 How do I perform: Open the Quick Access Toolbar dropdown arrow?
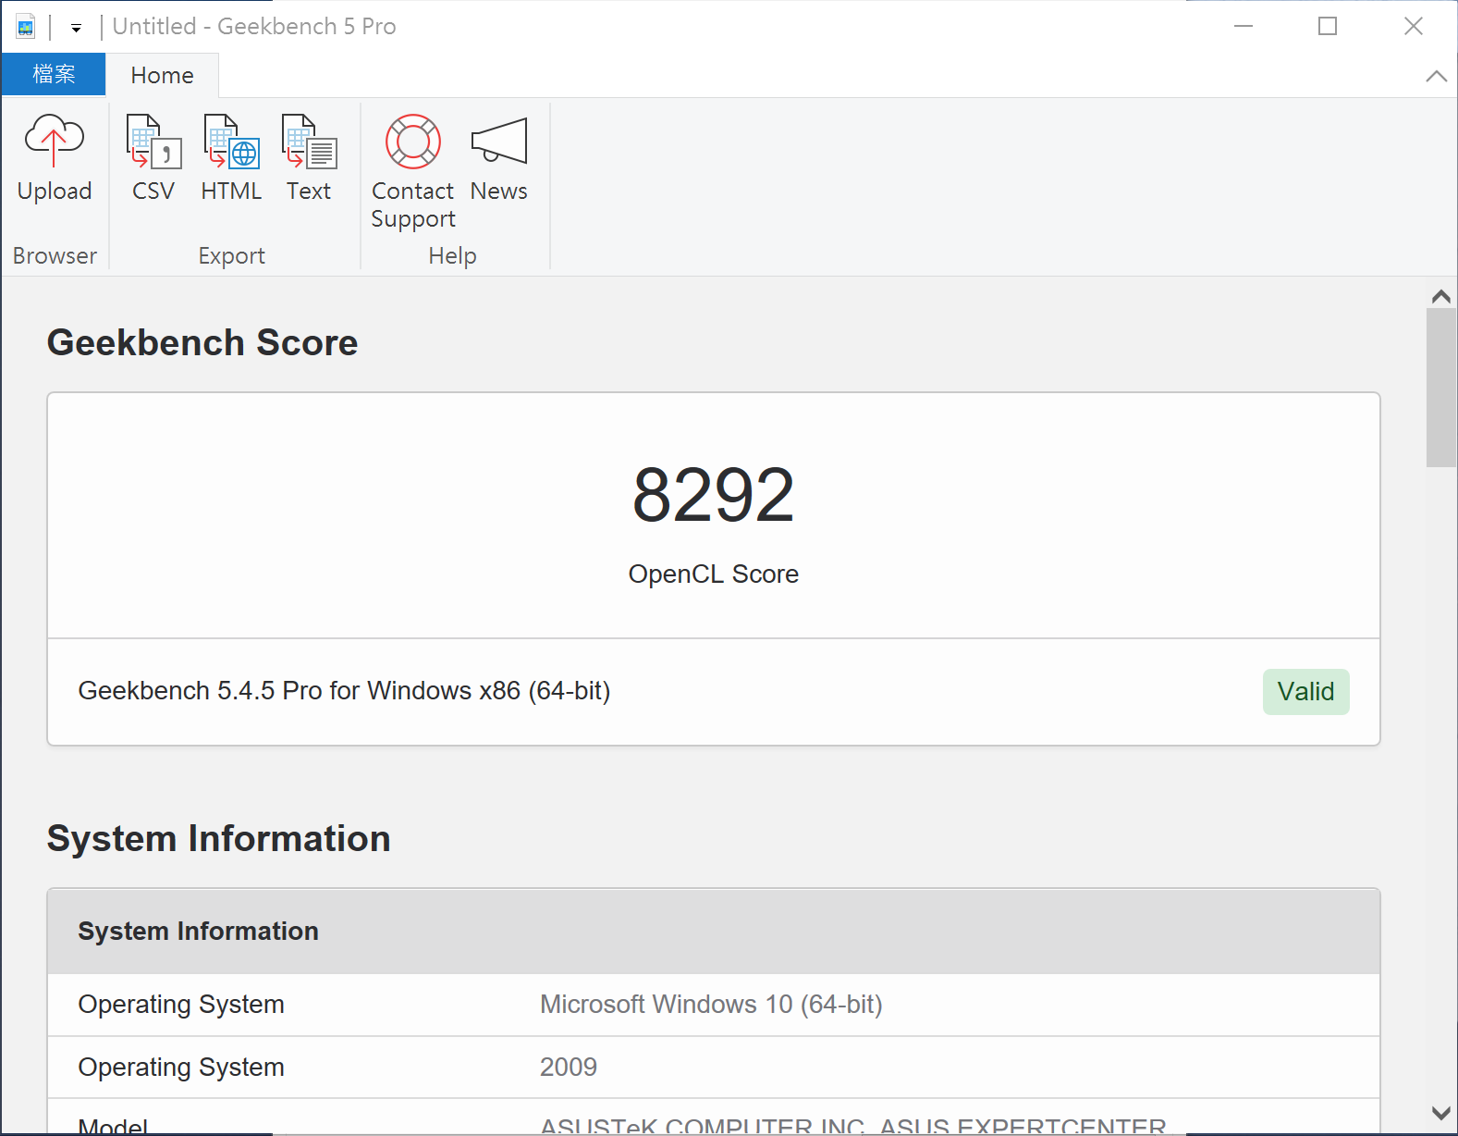click(76, 28)
